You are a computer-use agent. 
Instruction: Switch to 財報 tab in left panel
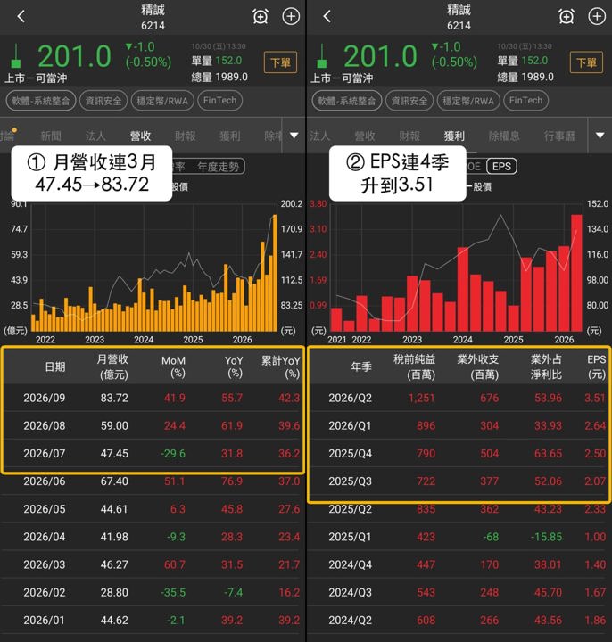[x=186, y=136]
